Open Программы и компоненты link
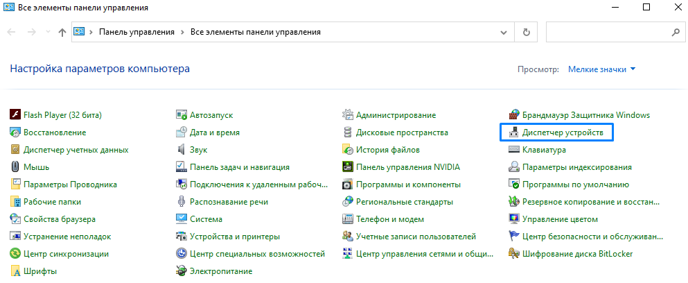688x283 pixels. 408,185
